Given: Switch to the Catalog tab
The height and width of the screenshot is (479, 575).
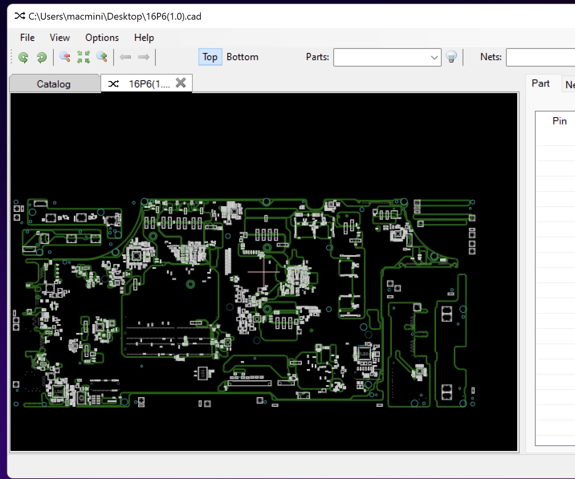Looking at the screenshot, I should (x=53, y=84).
